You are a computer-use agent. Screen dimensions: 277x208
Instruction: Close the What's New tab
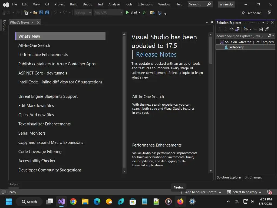[x=38, y=22]
